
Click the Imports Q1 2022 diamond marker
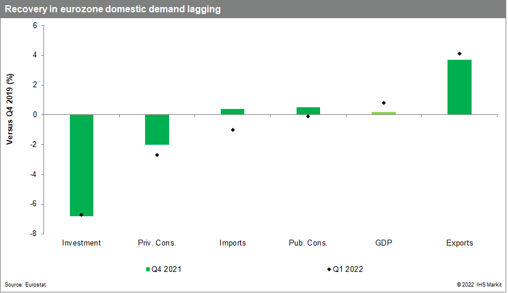coord(233,130)
